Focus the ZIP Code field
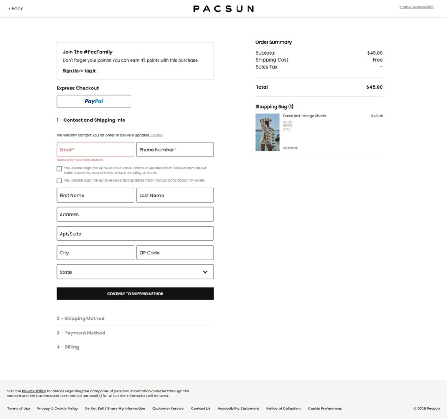This screenshot has width=447, height=419. point(175,253)
